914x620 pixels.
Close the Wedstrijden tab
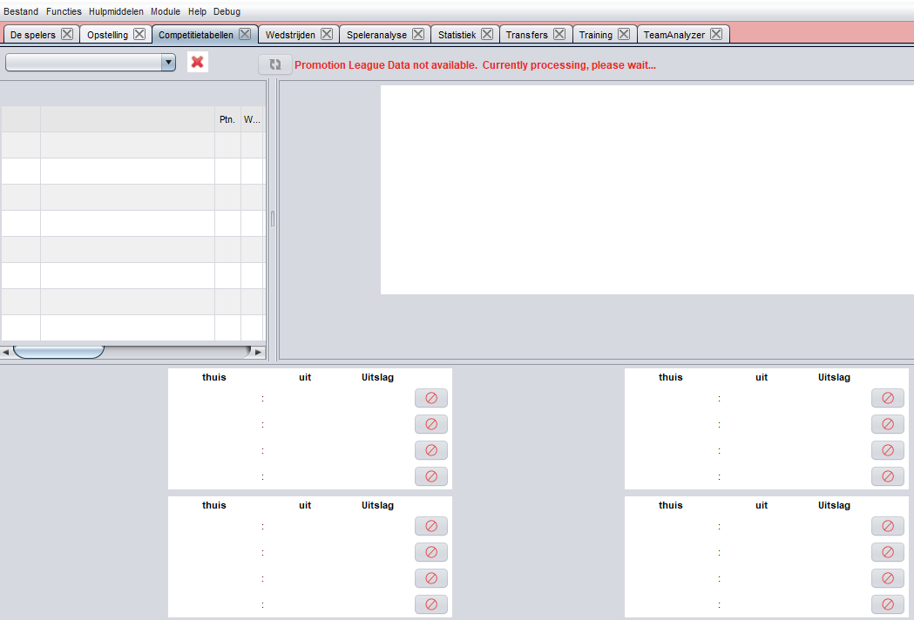tap(327, 34)
